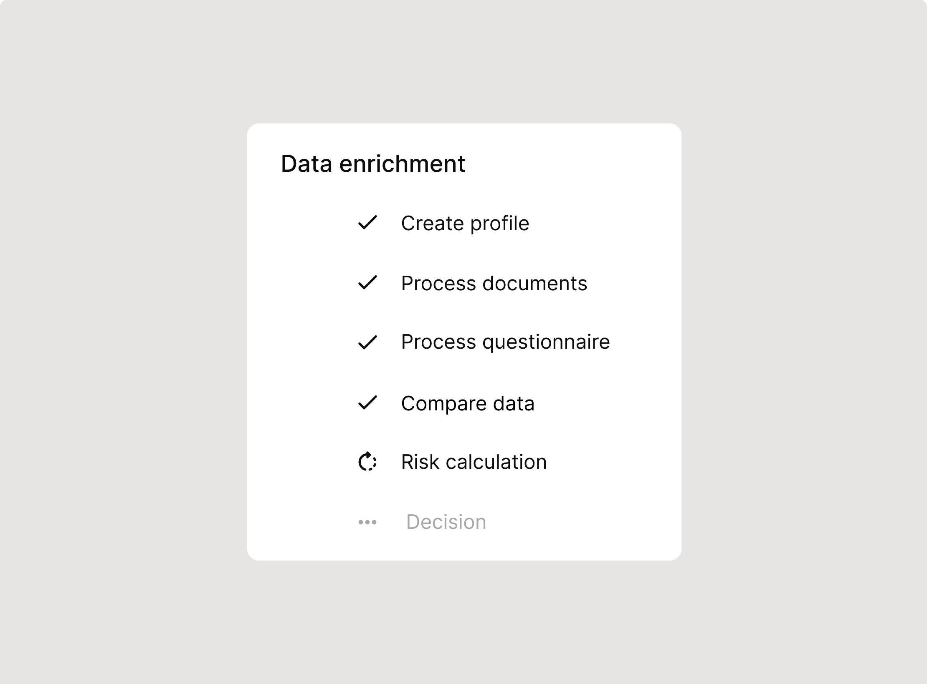
Task: Click the checkmark beside Create profile
Action: 367,223
